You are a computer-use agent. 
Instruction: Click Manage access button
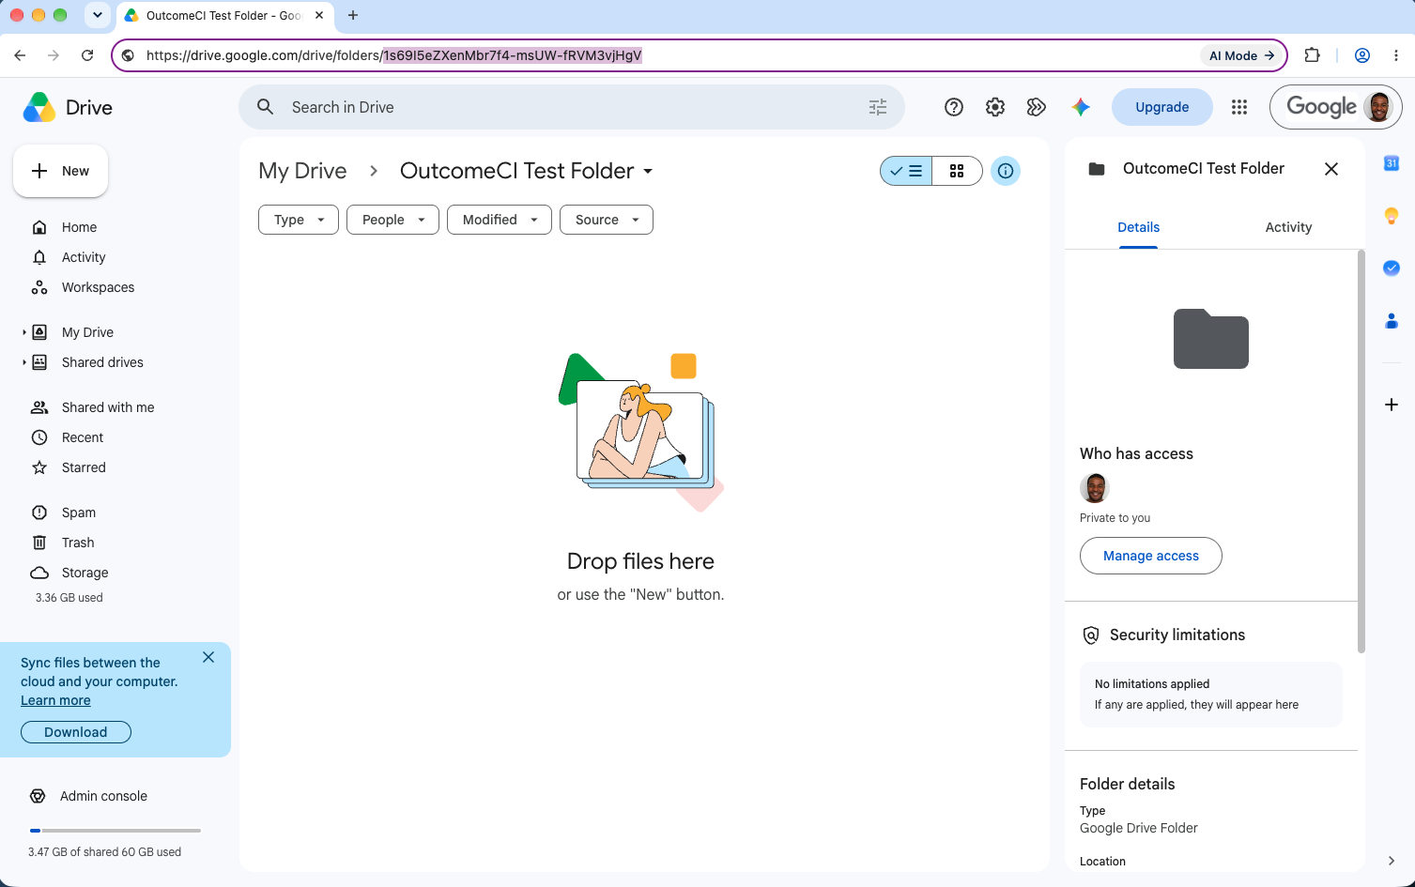[x=1151, y=556]
